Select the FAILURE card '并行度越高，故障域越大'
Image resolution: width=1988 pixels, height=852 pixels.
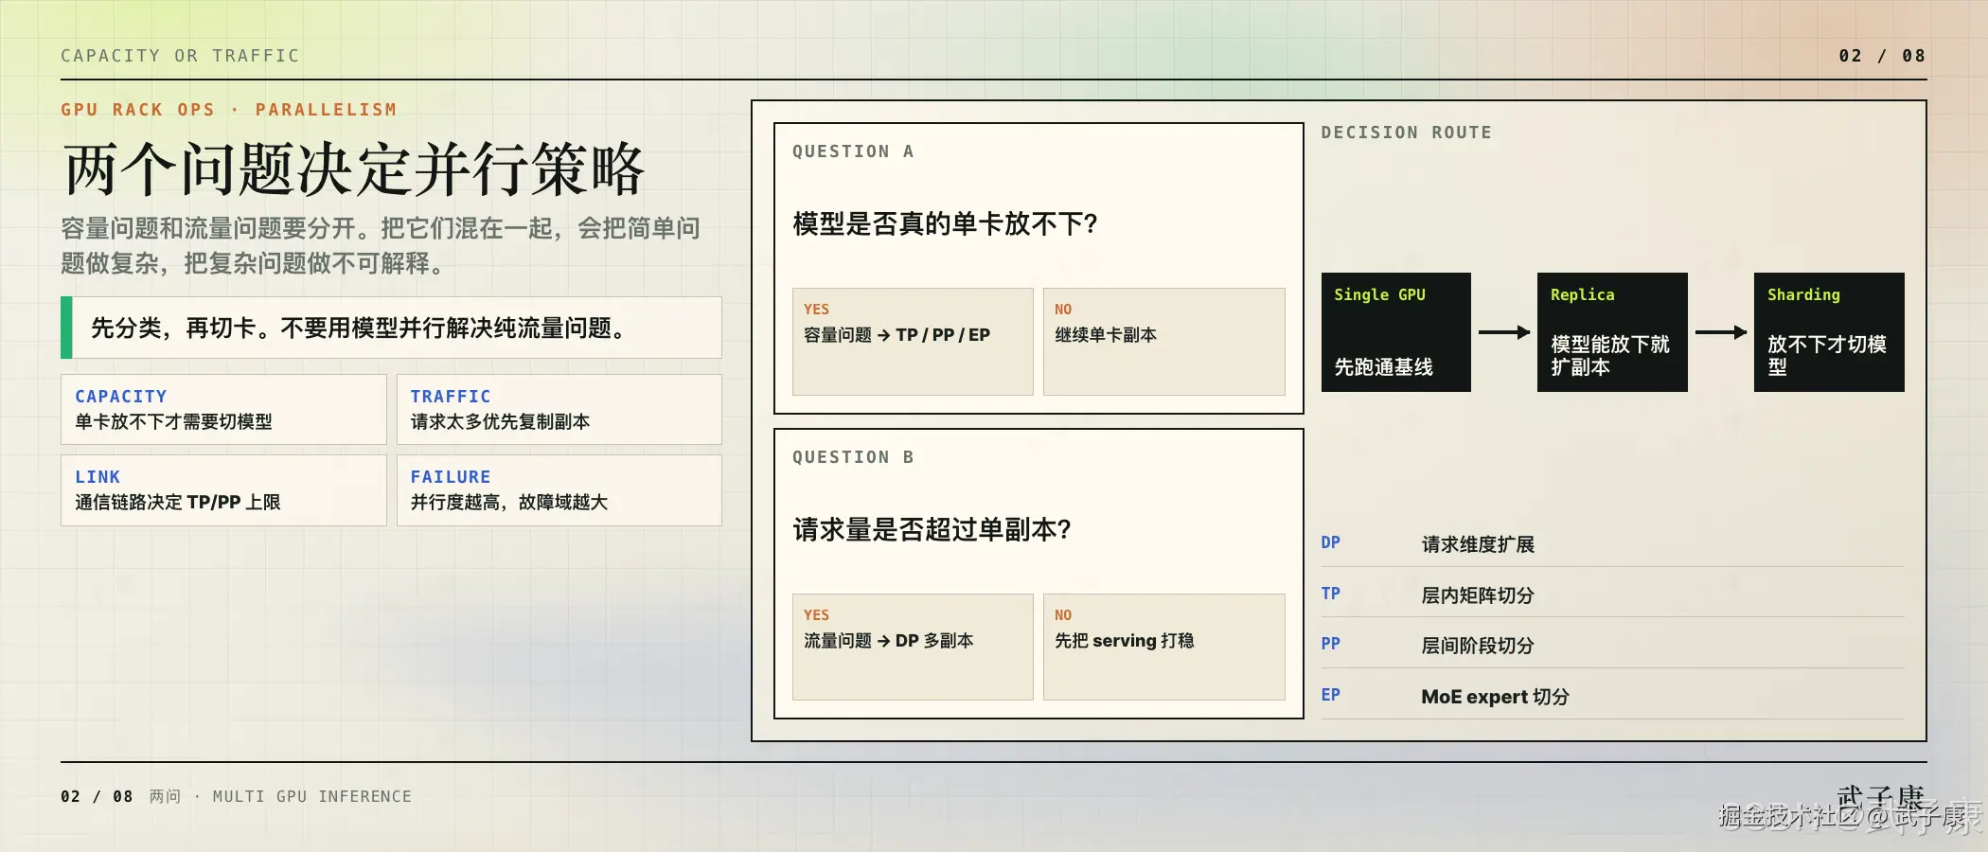559,490
